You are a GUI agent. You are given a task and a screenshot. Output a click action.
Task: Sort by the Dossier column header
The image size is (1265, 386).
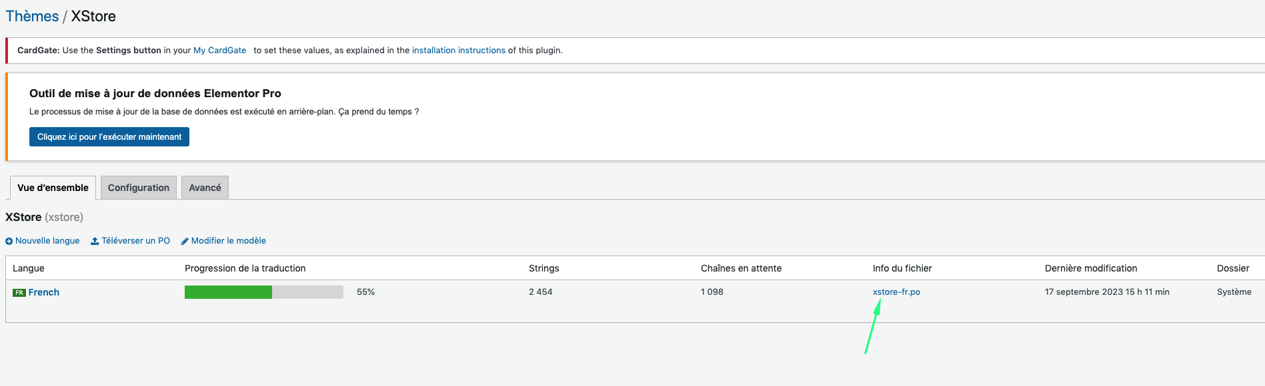point(1233,268)
